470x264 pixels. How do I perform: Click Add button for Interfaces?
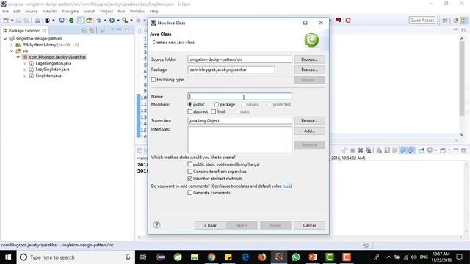[309, 131]
